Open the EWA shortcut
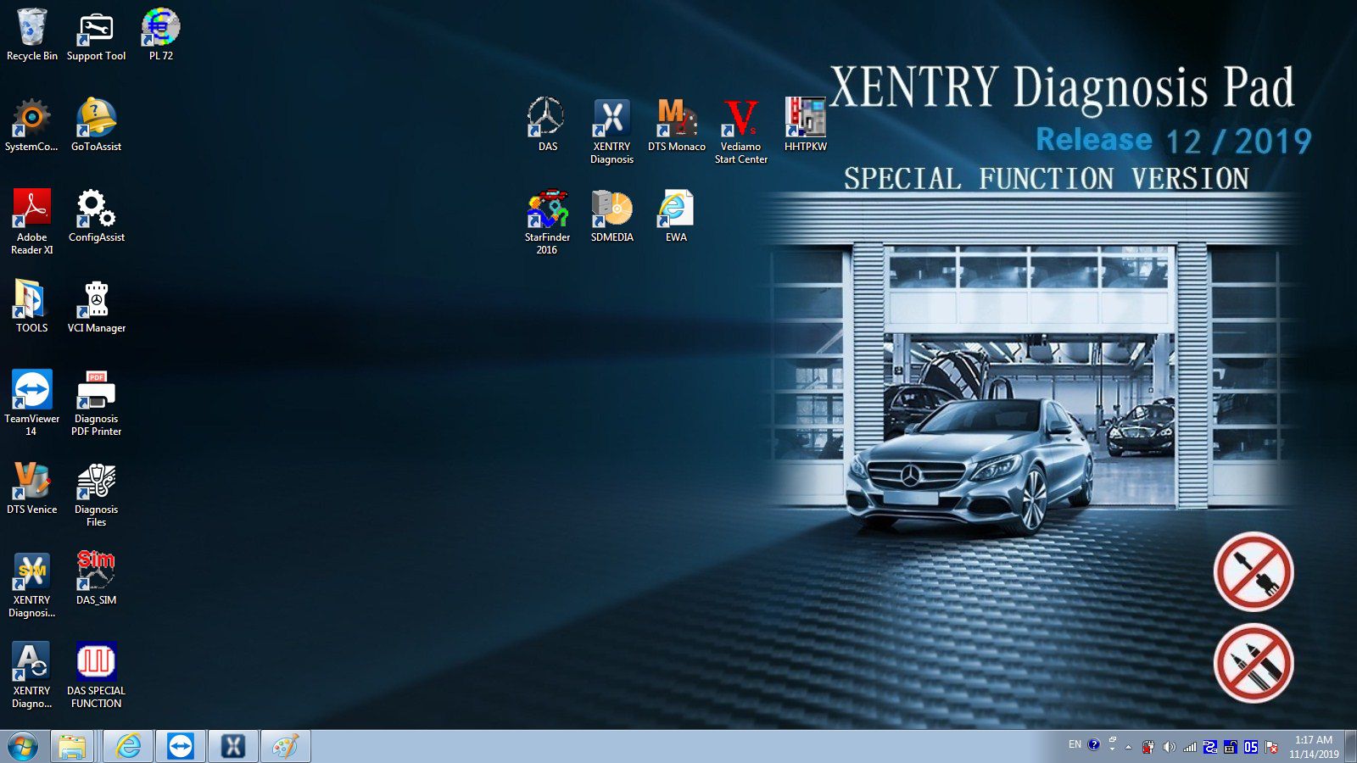 click(676, 216)
